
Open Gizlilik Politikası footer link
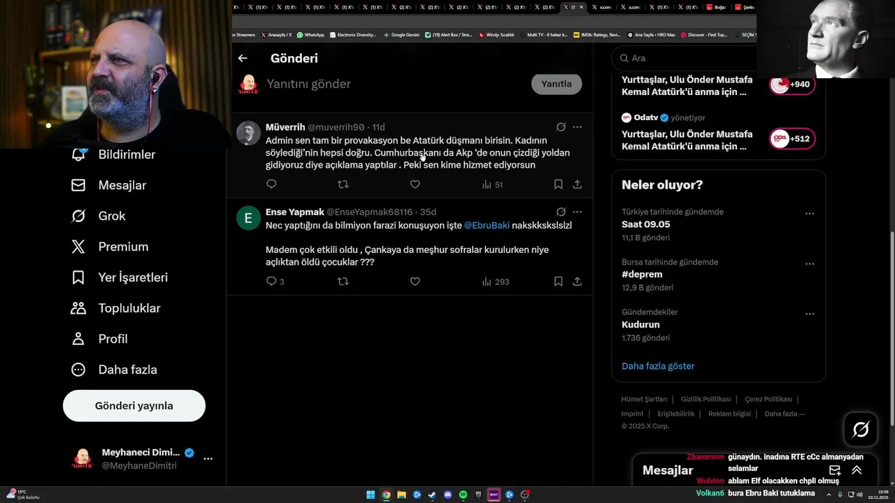pos(706,400)
